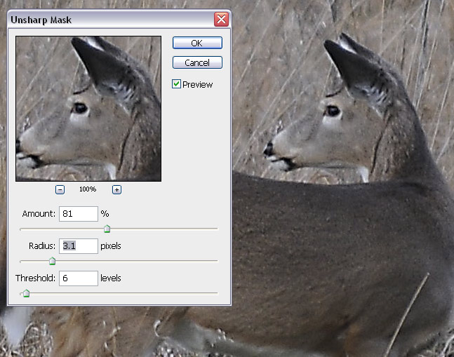The image size is (454, 357).
Task: Select the Radius pixels input field
Action: (x=78, y=246)
